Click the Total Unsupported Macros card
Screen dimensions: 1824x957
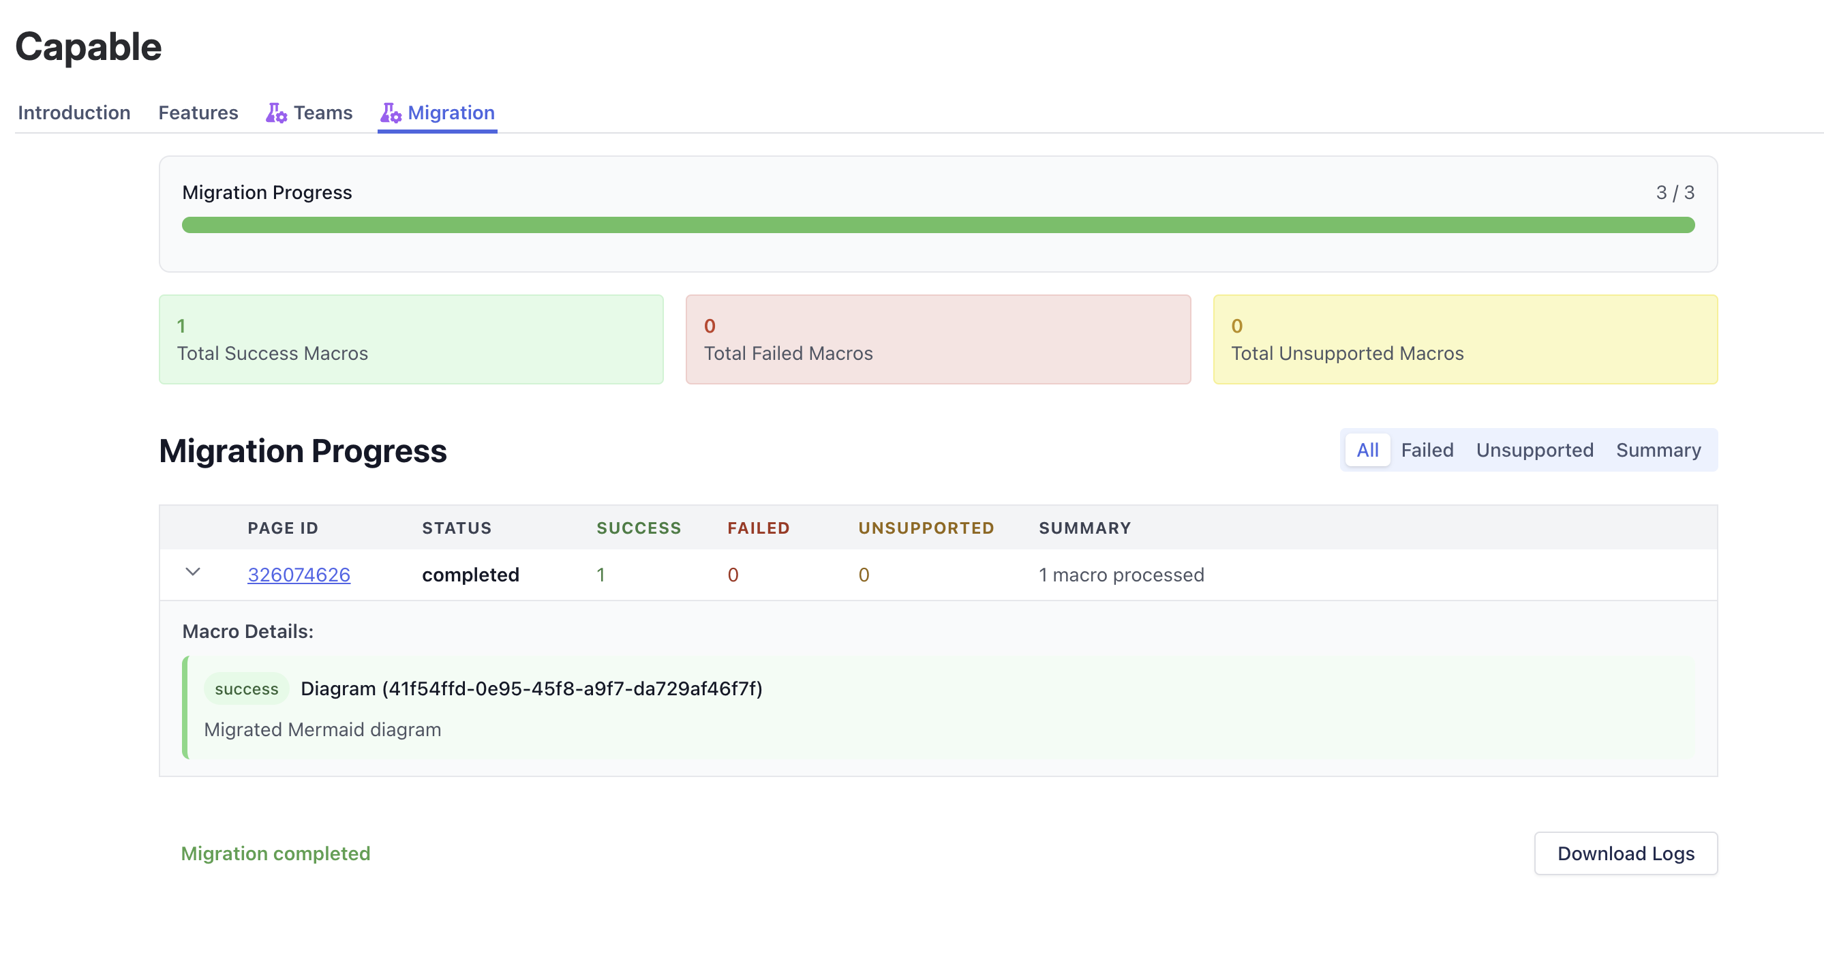click(1465, 339)
